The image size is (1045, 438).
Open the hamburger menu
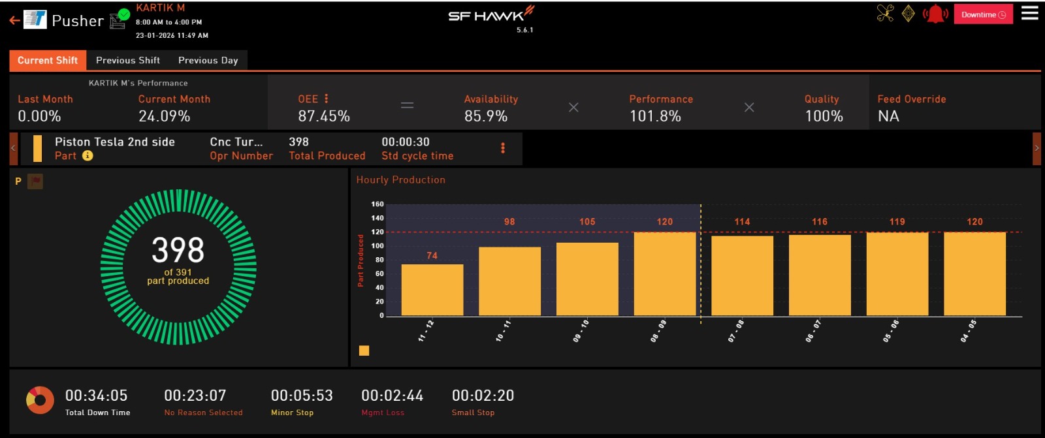(1029, 13)
